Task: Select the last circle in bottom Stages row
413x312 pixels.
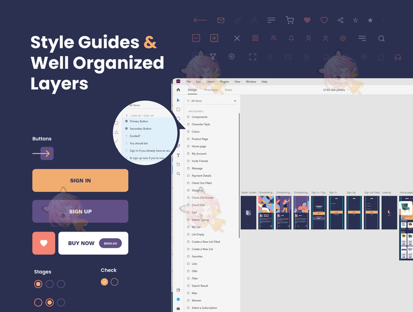Action: 61,302
